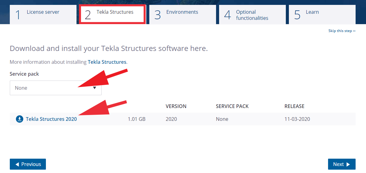Switch to step 5 Learn tab
This screenshot has width=366, height=173.
[x=322, y=14]
